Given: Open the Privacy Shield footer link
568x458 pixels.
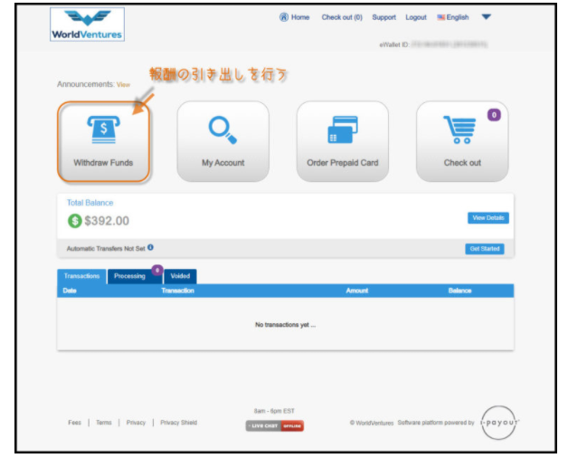Looking at the screenshot, I should tap(178, 423).
